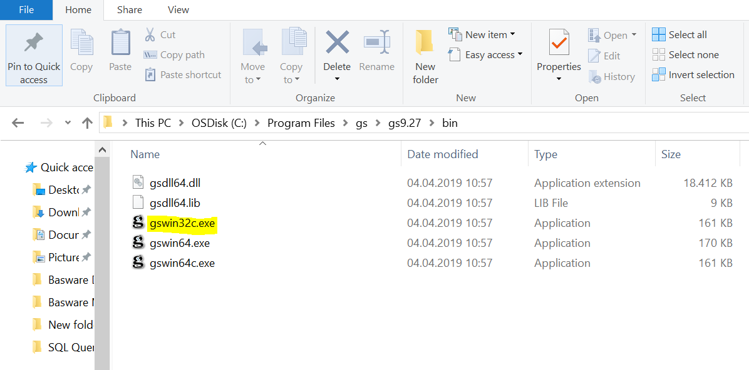This screenshot has height=370, width=749.
Task: Click the Cut scissors icon
Action: pyautogui.click(x=150, y=34)
